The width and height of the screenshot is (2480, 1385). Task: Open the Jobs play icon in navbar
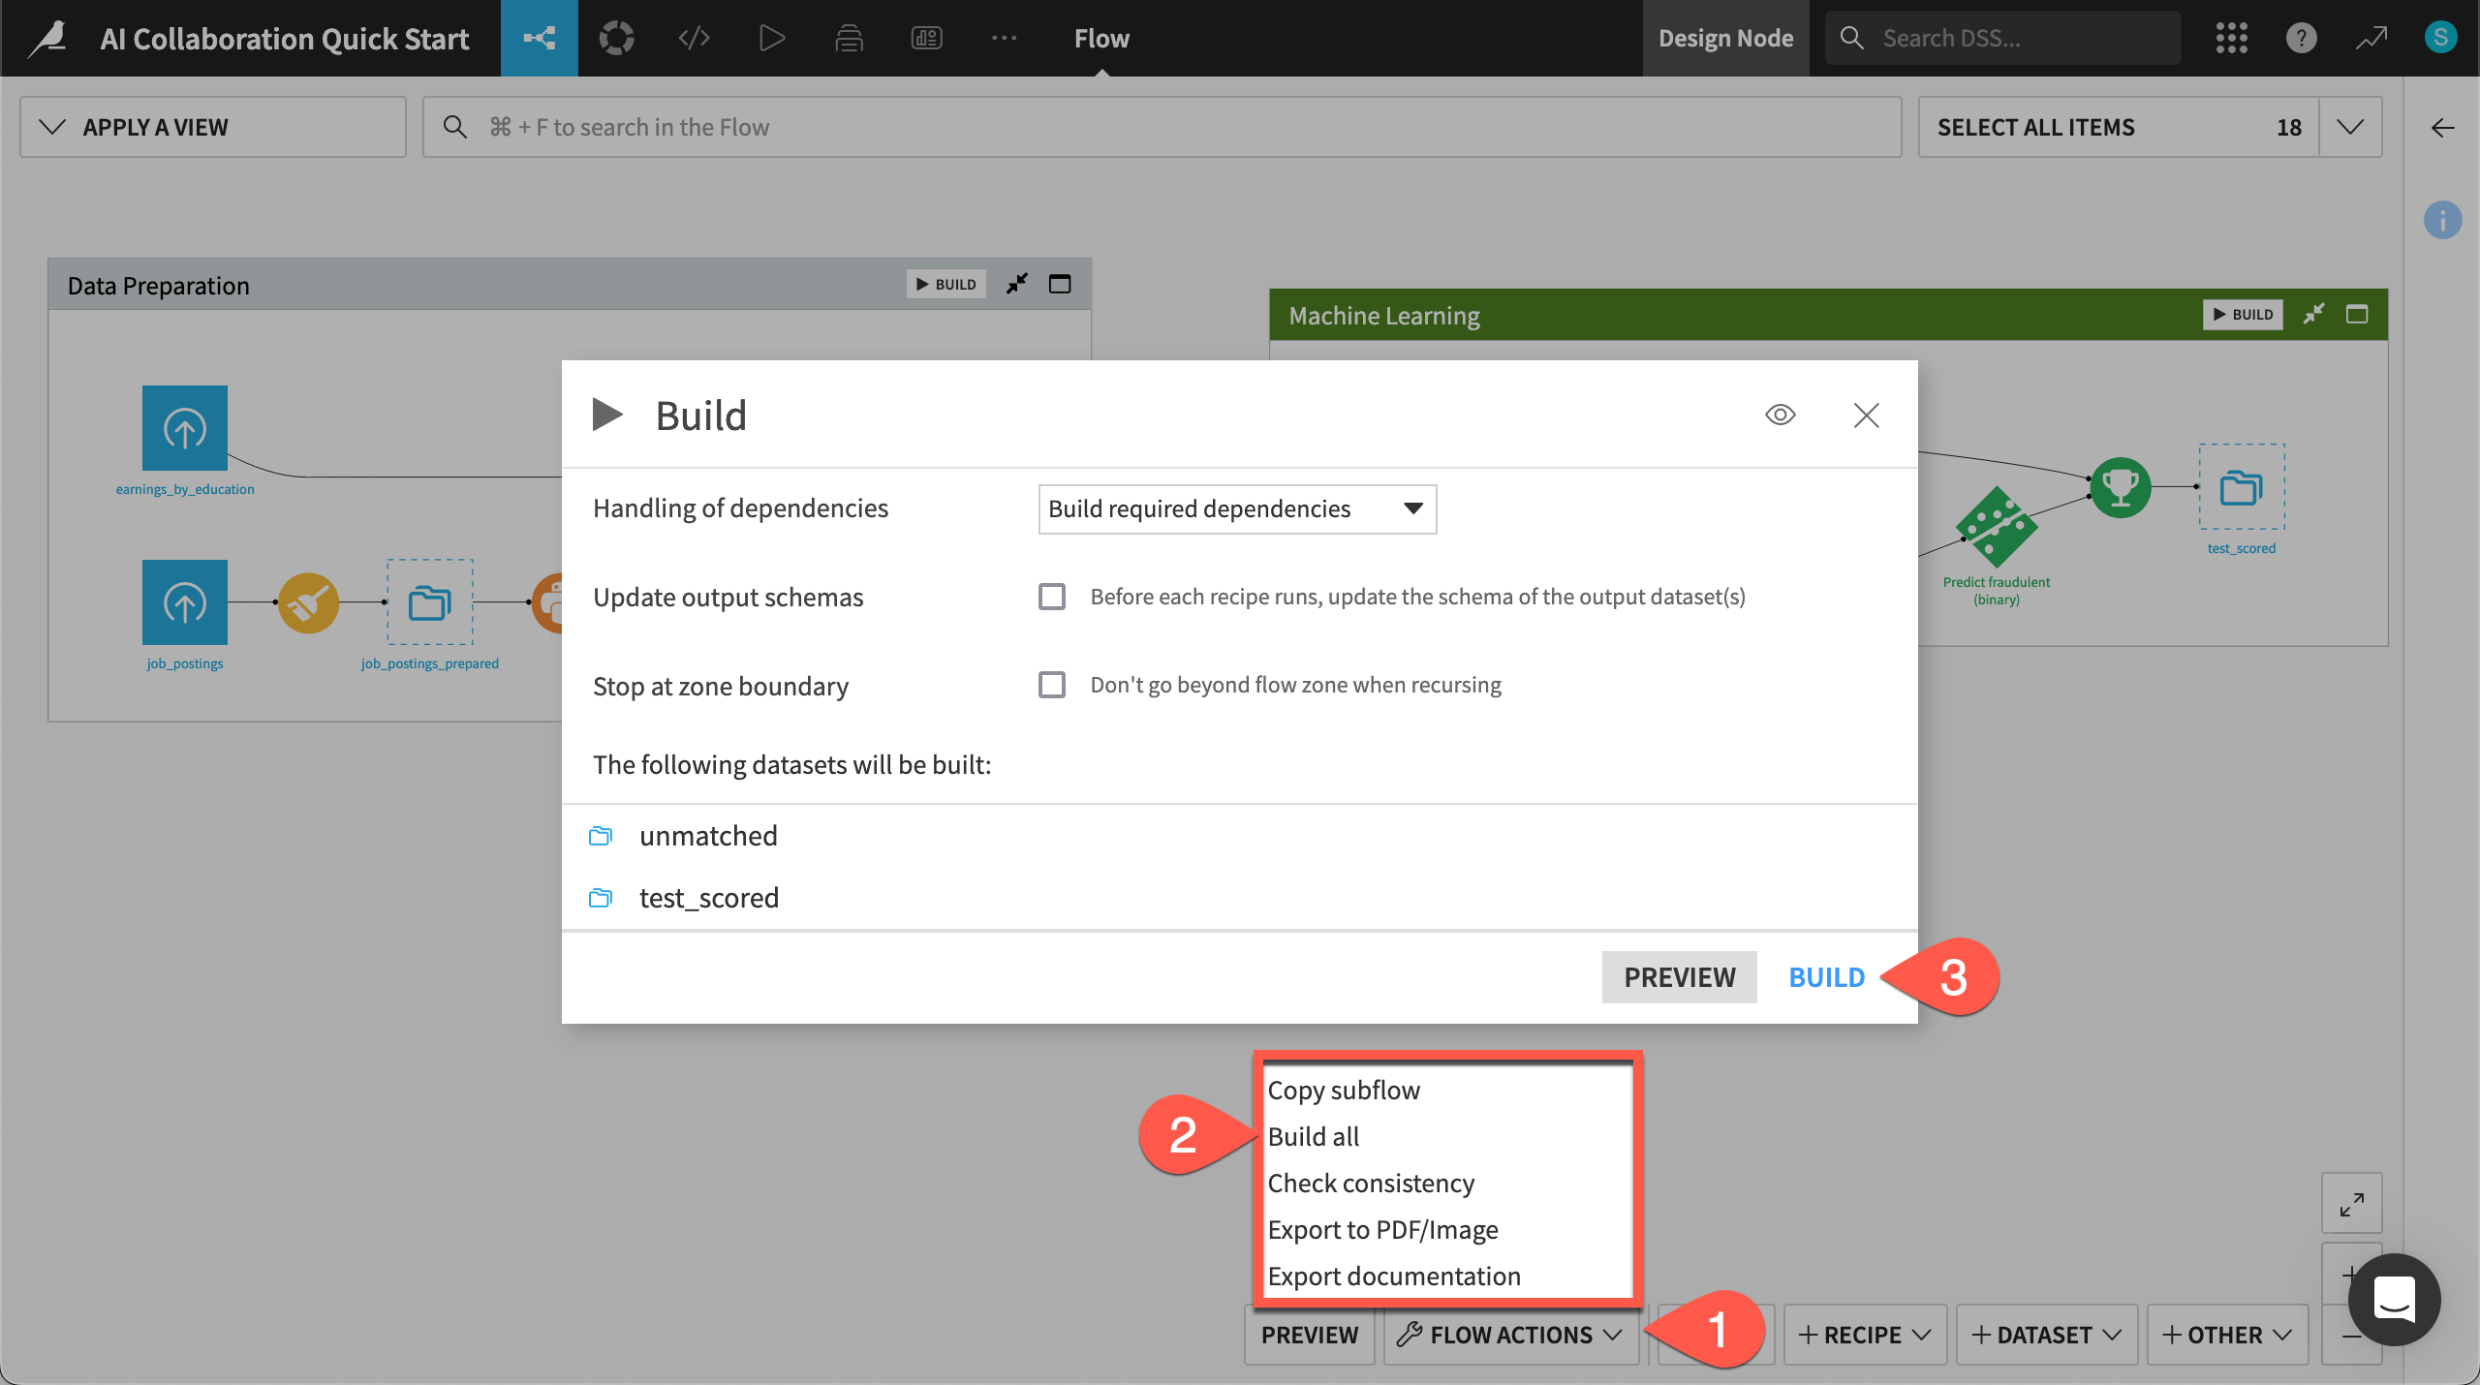[x=771, y=39]
